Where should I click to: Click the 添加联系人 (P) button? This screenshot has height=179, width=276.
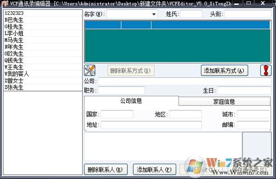(154, 170)
